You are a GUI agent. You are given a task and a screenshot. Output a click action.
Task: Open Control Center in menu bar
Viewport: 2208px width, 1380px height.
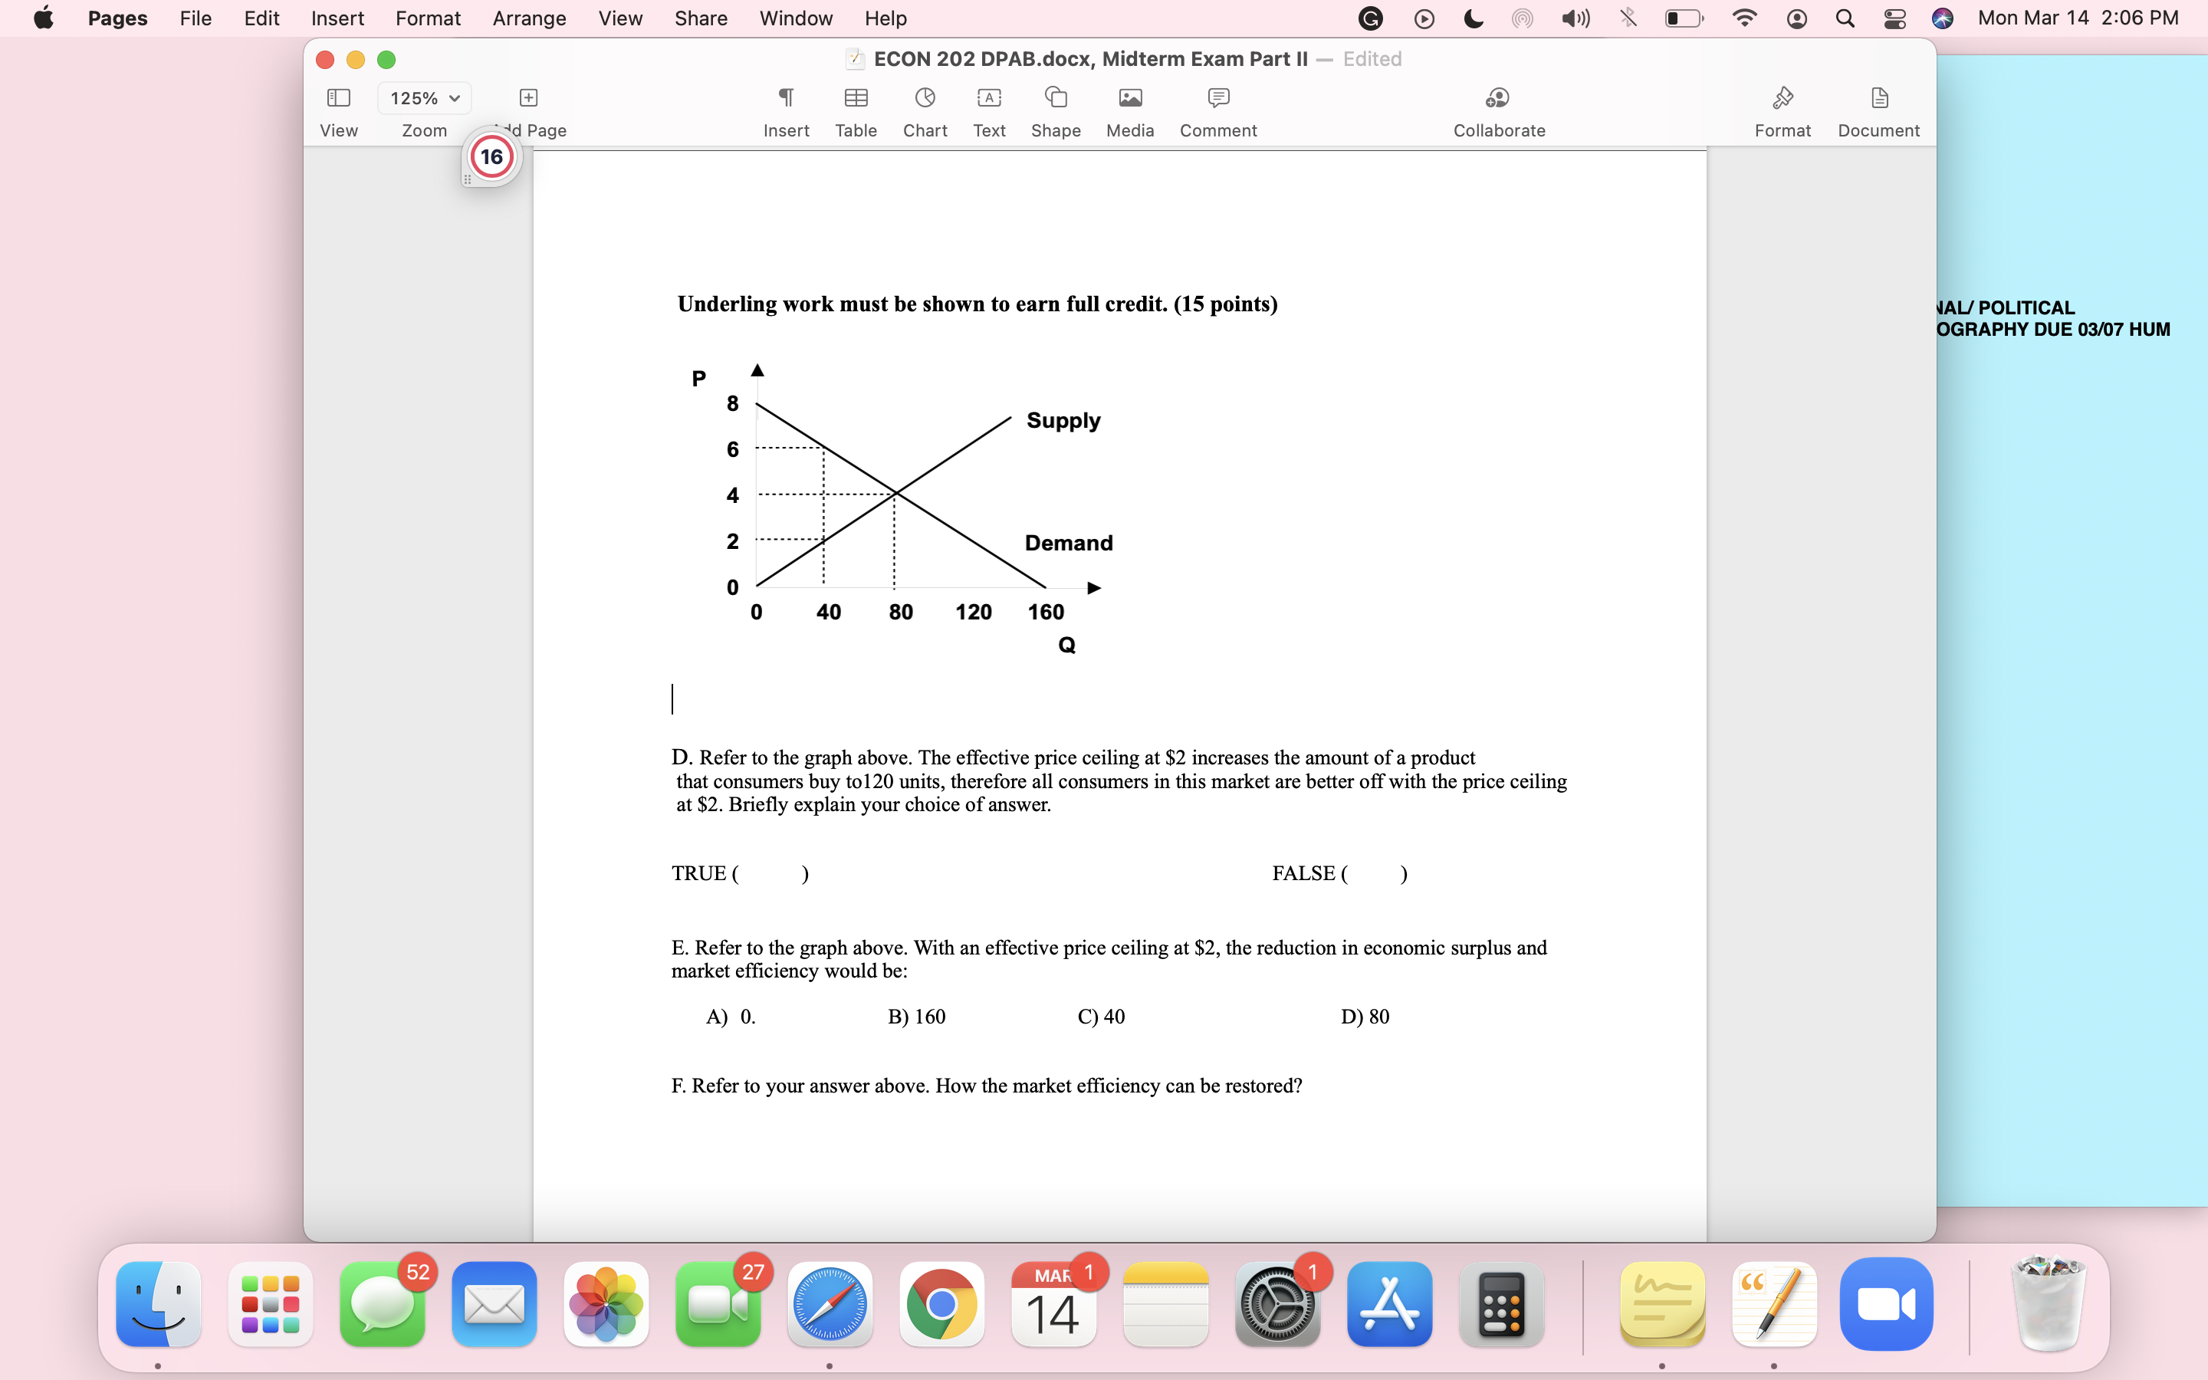[x=1894, y=18]
